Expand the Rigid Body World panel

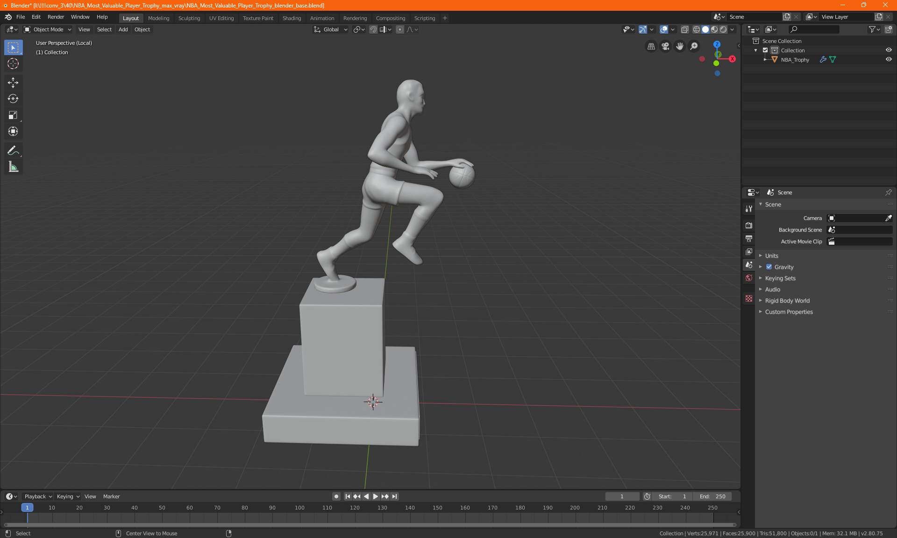(787, 300)
